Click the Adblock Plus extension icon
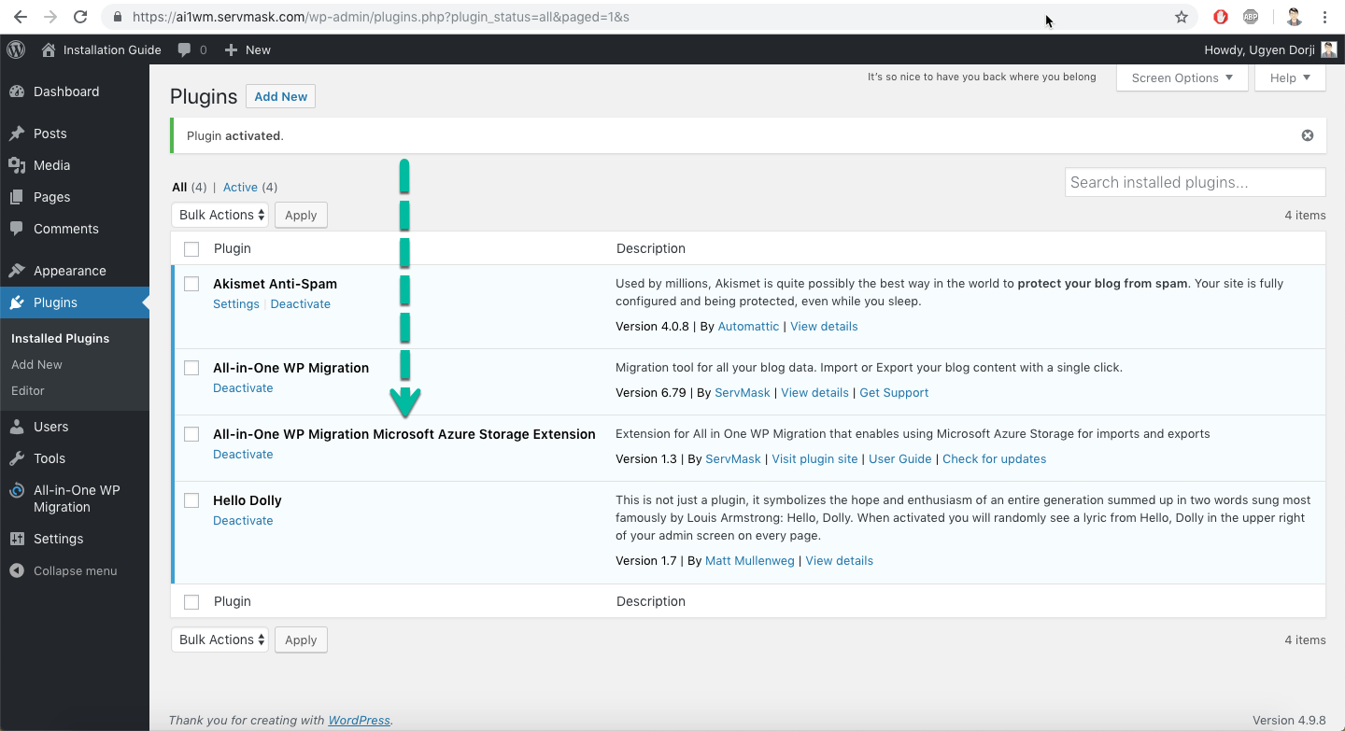Image resolution: width=1345 pixels, height=731 pixels. point(1250,17)
